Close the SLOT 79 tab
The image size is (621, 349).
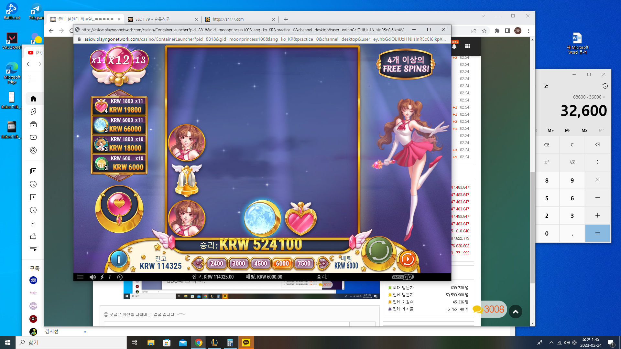pos(196,19)
